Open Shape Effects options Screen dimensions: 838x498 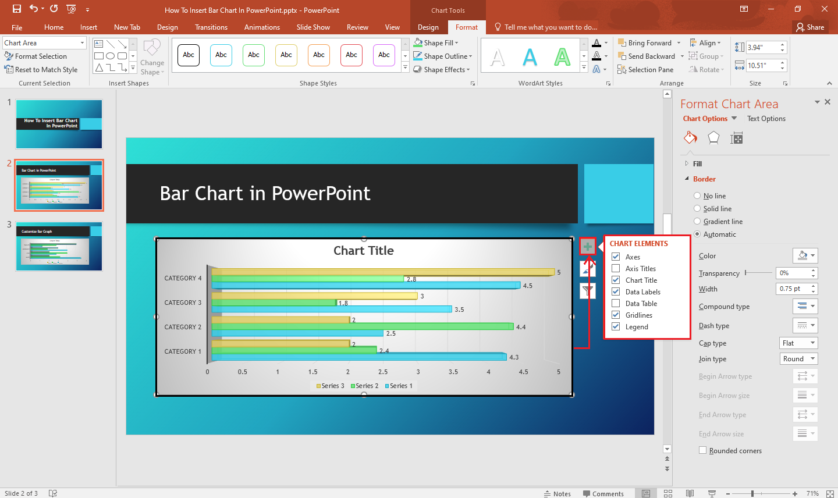[x=442, y=69]
